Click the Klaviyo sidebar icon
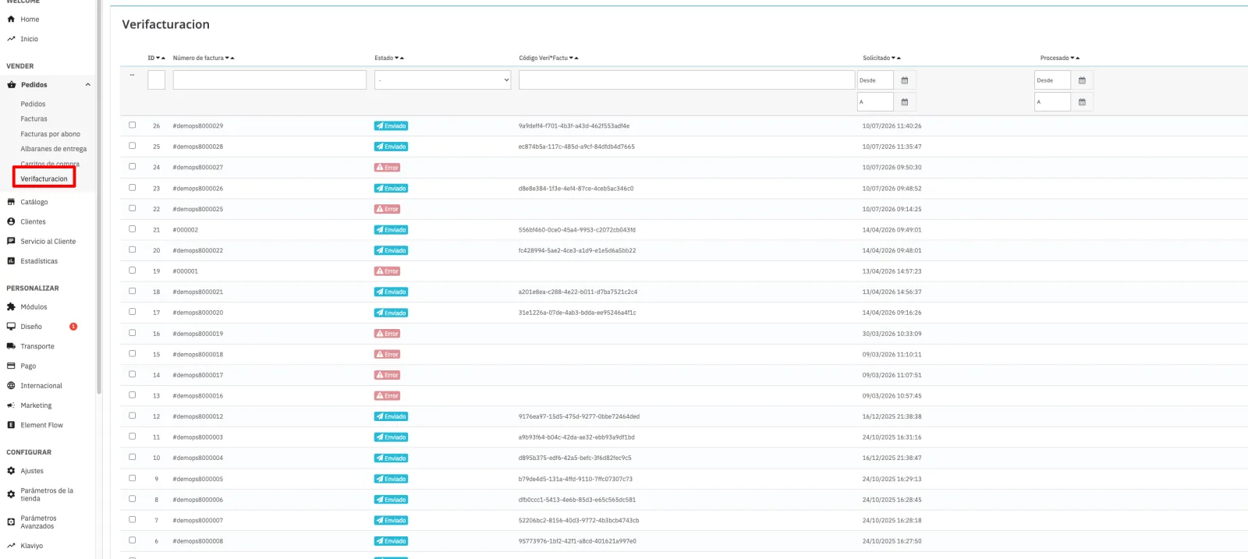The height and width of the screenshot is (559, 1248). click(x=11, y=546)
